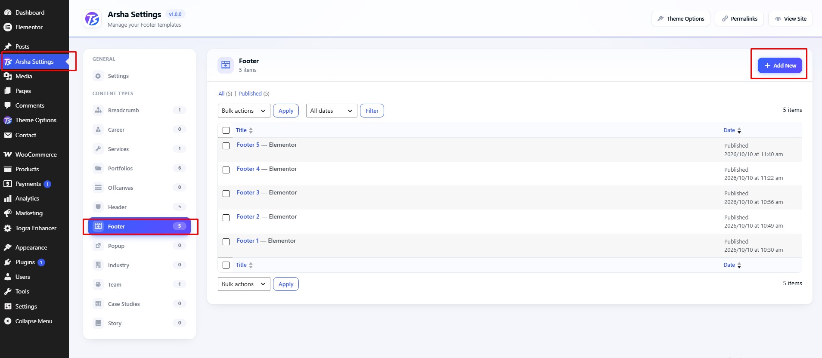Click the Theme Options header button
822x358 pixels.
point(681,19)
